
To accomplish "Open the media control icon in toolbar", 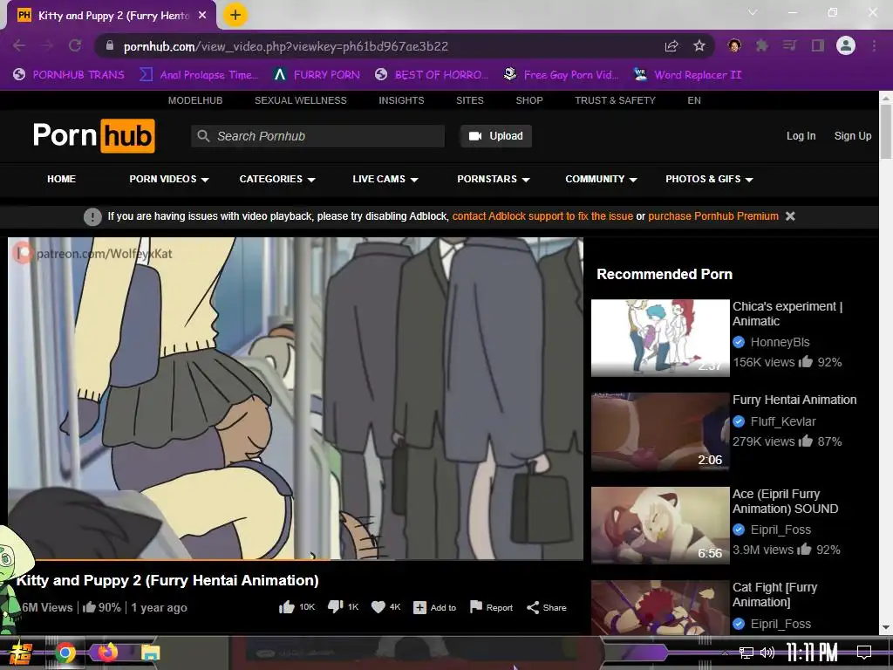I will coord(790,45).
